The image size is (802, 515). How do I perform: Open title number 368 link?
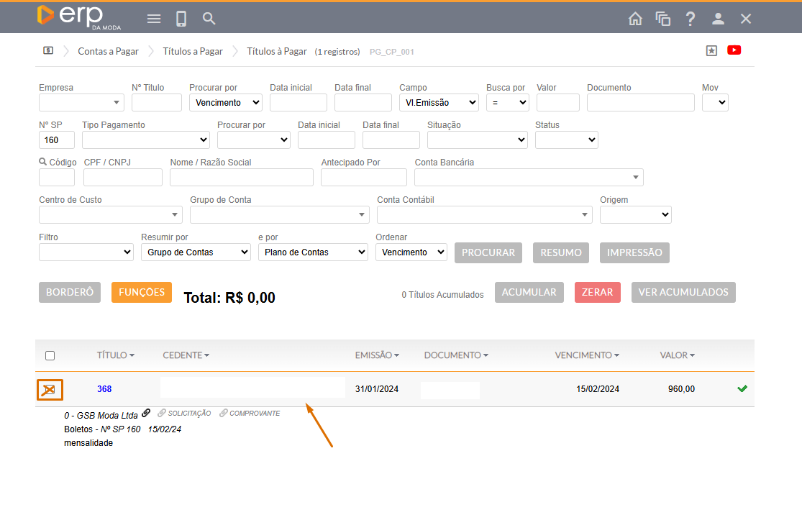coord(104,389)
